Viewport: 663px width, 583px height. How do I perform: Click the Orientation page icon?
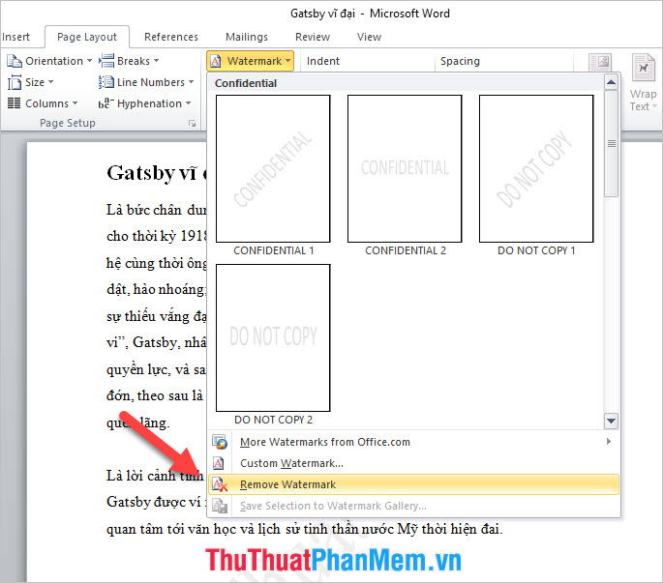point(15,61)
